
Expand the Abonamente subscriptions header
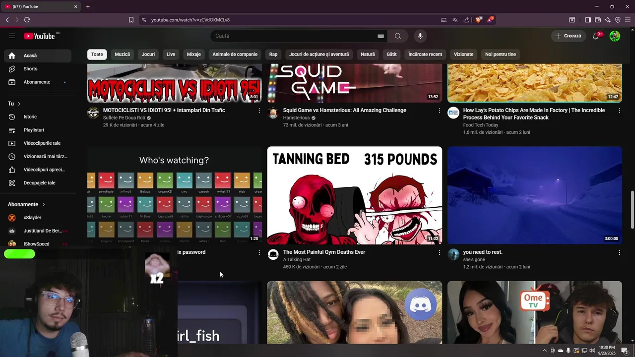pos(26,204)
